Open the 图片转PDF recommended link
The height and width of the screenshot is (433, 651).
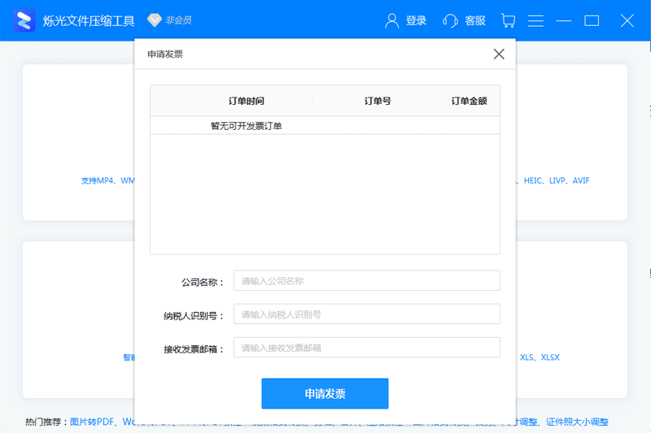94,422
